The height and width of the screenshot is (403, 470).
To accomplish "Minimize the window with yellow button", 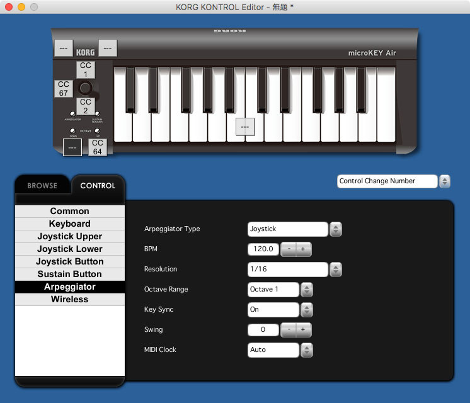I will pyautogui.click(x=21, y=7).
